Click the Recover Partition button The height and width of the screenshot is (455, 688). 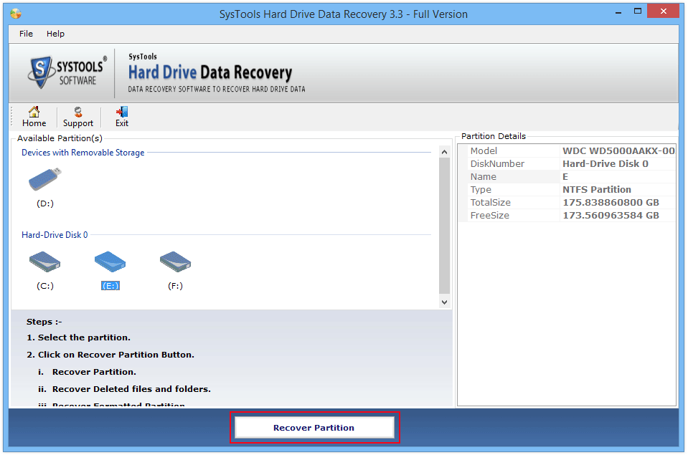click(x=314, y=427)
